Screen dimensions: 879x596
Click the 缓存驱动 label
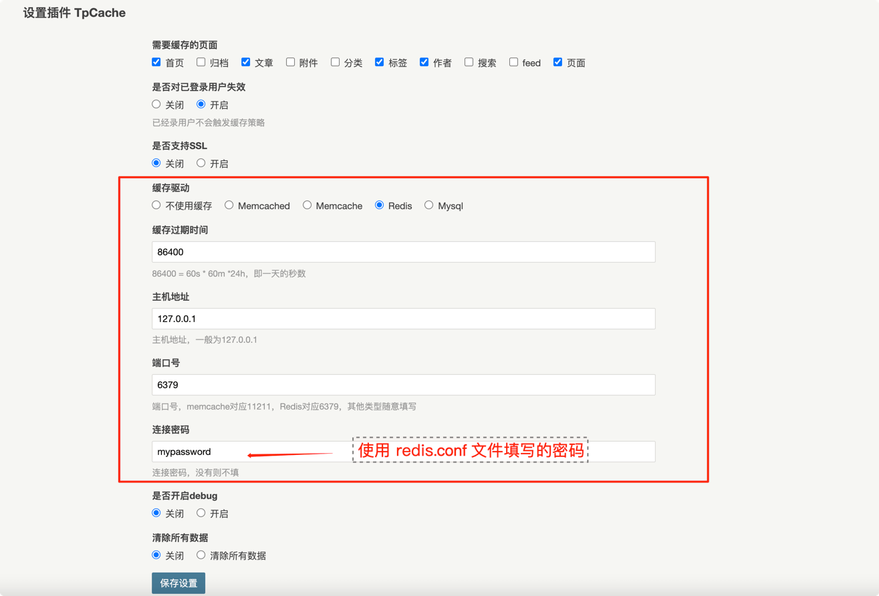tap(170, 188)
